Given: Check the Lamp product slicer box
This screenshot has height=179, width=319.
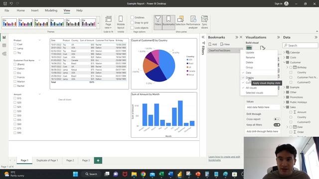Looking at the screenshot, I should click(15, 48).
